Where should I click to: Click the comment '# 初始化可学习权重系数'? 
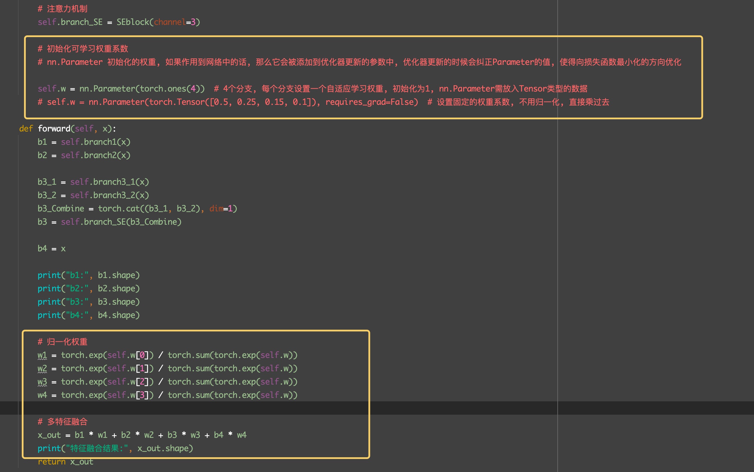click(x=83, y=49)
